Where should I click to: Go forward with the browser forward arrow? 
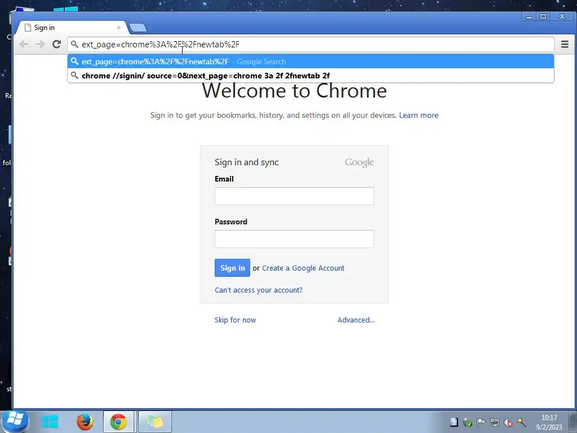(x=40, y=45)
